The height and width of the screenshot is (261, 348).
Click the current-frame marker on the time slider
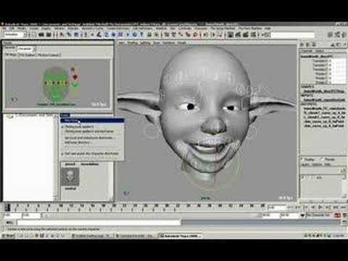click(x=7, y=207)
